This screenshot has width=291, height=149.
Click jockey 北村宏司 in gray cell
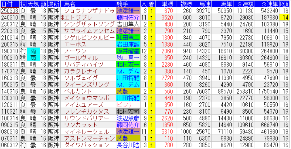[x=128, y=111]
